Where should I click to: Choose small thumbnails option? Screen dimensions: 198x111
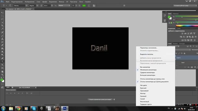[148, 70]
